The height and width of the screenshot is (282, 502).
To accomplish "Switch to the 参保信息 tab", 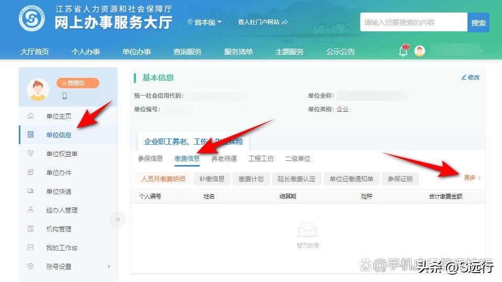I will coord(150,158).
